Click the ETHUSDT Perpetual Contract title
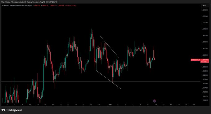This screenshot has height=114, width=211. coord(13,6)
